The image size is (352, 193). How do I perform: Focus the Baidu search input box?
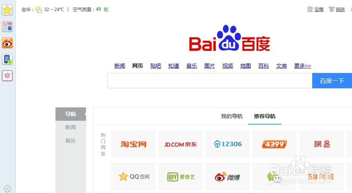(x=210, y=81)
